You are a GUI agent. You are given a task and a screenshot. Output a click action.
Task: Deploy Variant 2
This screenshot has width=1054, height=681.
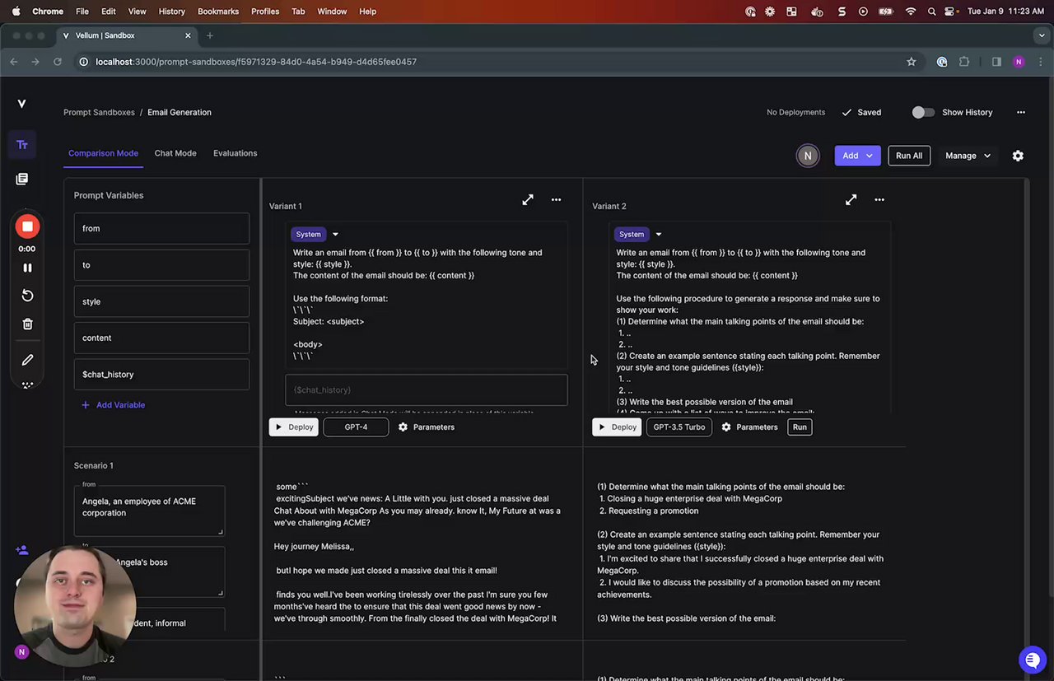pyautogui.click(x=617, y=427)
